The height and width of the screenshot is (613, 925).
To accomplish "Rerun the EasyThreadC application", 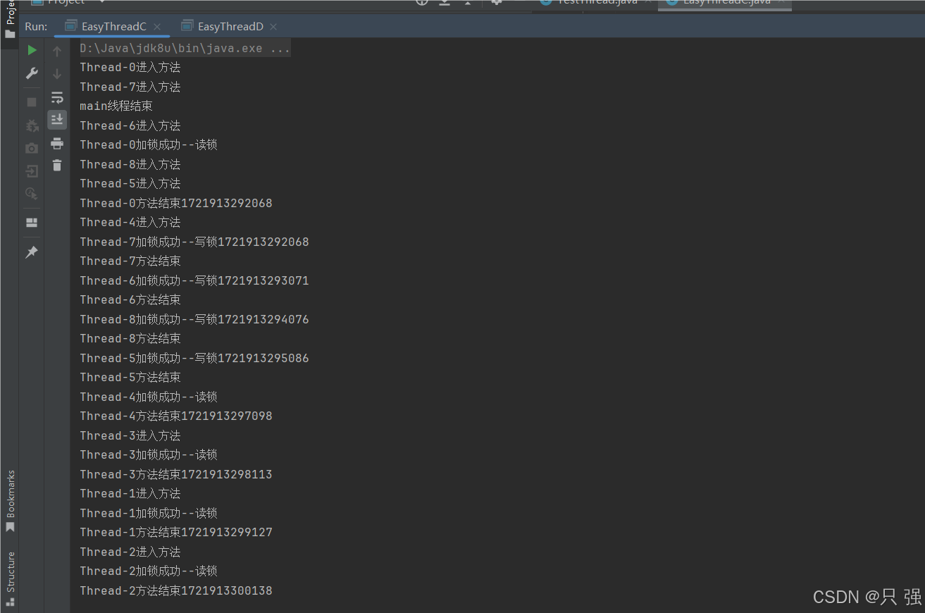I will [x=31, y=50].
